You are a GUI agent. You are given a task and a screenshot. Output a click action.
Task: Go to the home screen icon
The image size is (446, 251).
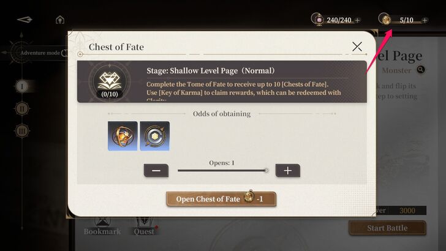[59, 20]
